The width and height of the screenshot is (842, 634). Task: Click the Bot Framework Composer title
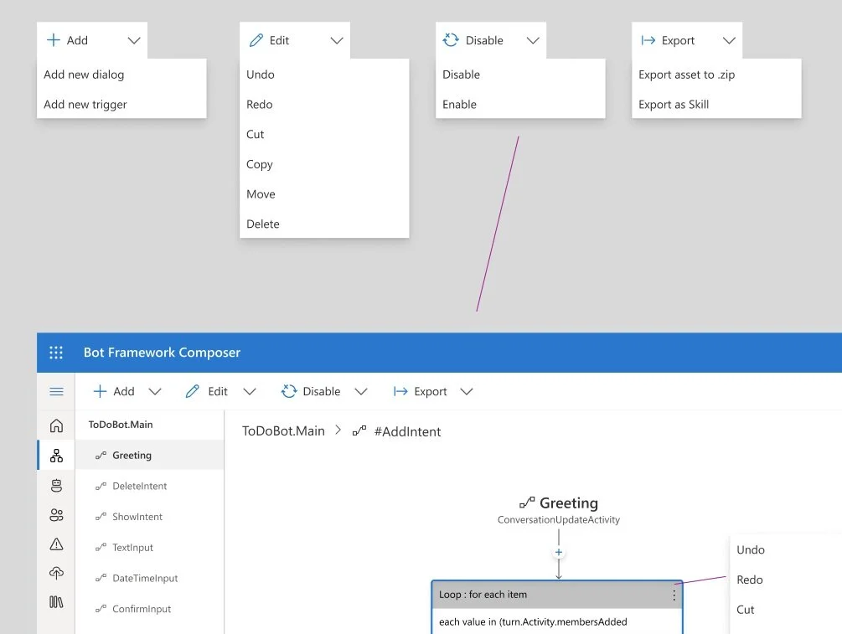click(162, 352)
